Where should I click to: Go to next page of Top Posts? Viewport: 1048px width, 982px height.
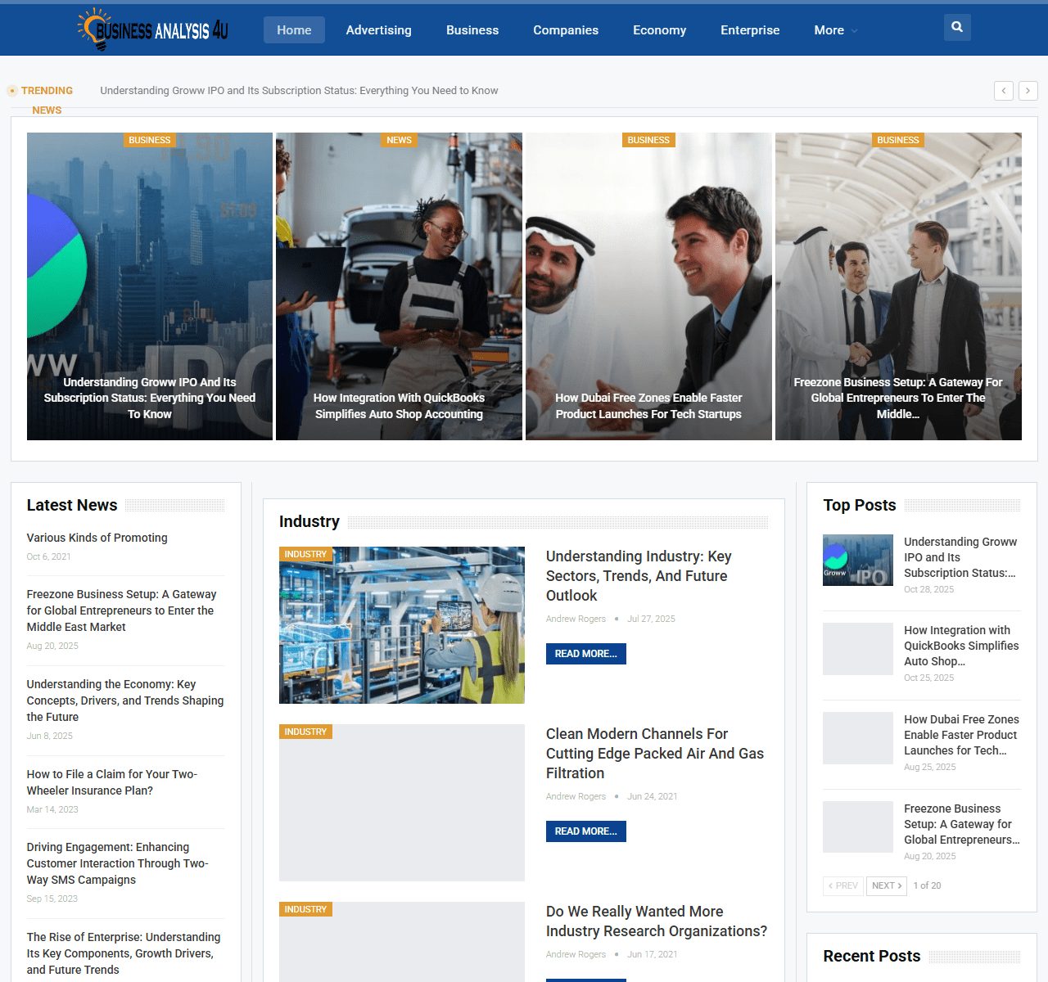click(x=886, y=885)
